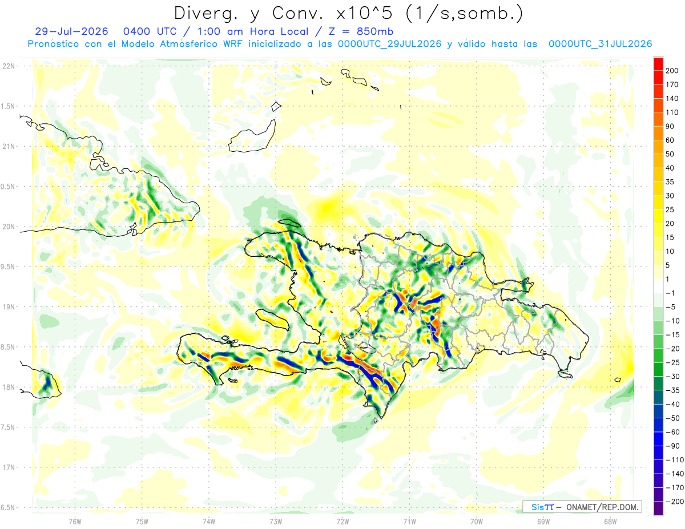Click the white colorbar segment between 1 and -1
The image size is (685, 529).
[x=658, y=286]
